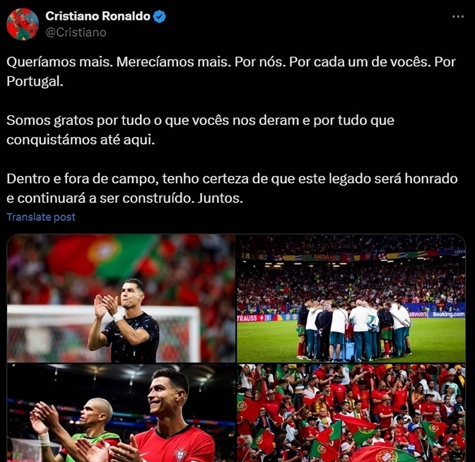Click Cristiano Ronaldo's profile avatar
This screenshot has height=462, width=475.
coord(23,24)
